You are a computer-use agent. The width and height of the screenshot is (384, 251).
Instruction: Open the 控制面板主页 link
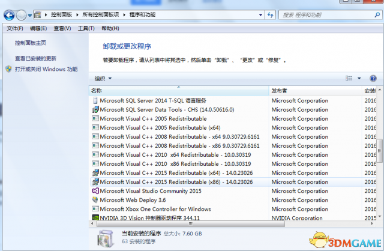pyautogui.click(x=31, y=43)
